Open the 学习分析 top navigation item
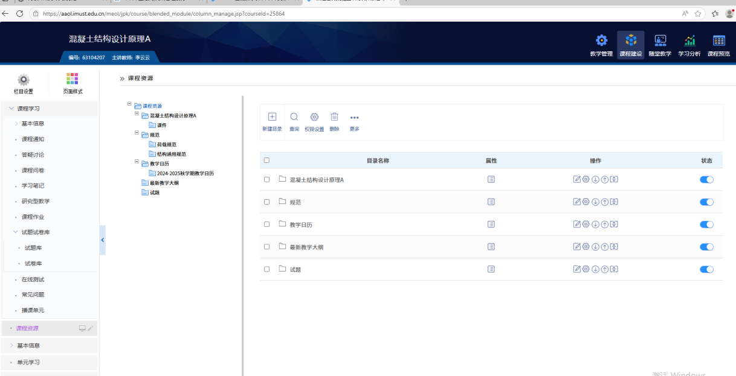The width and height of the screenshot is (736, 376). pyautogui.click(x=689, y=46)
